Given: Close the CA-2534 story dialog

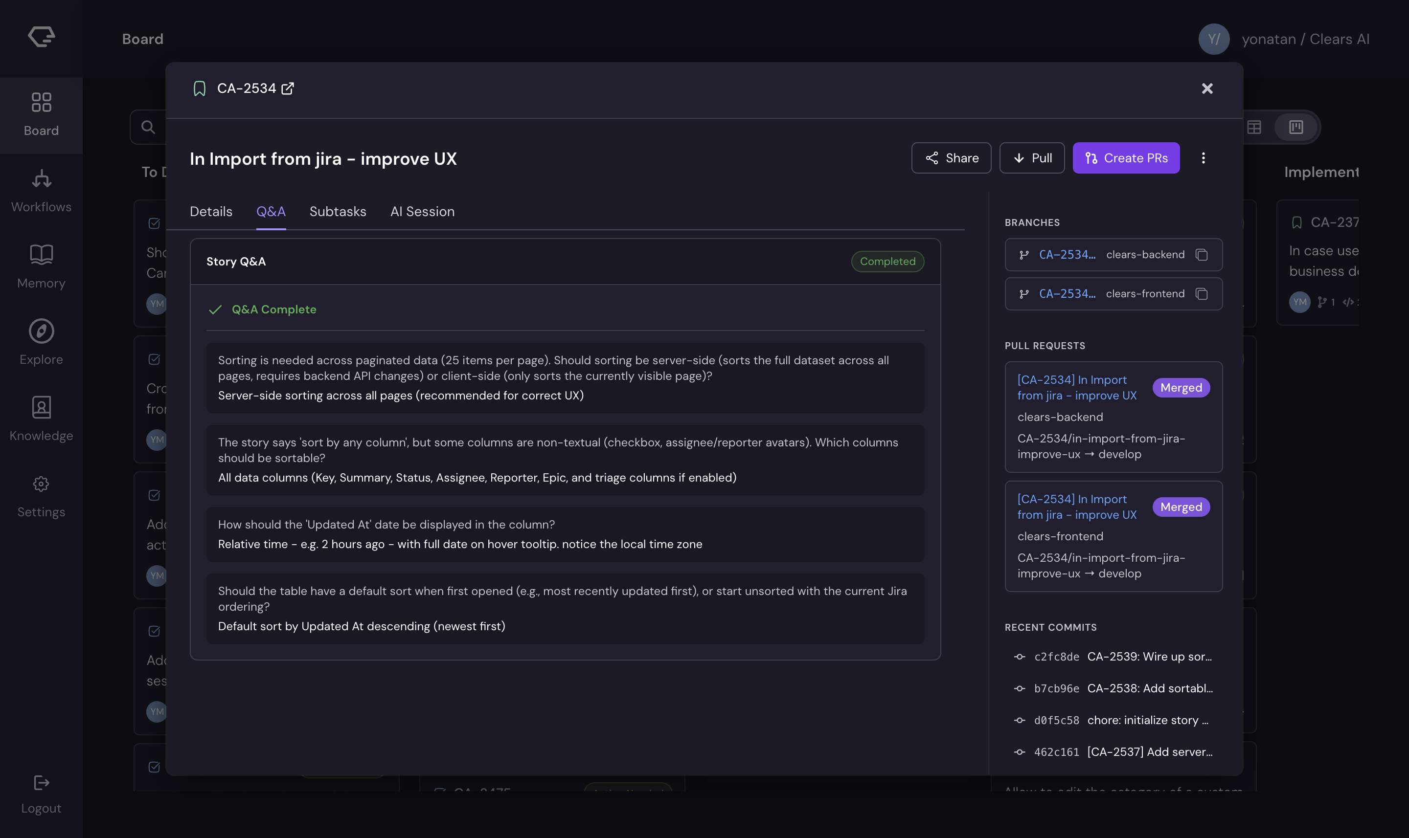Looking at the screenshot, I should tap(1207, 88).
